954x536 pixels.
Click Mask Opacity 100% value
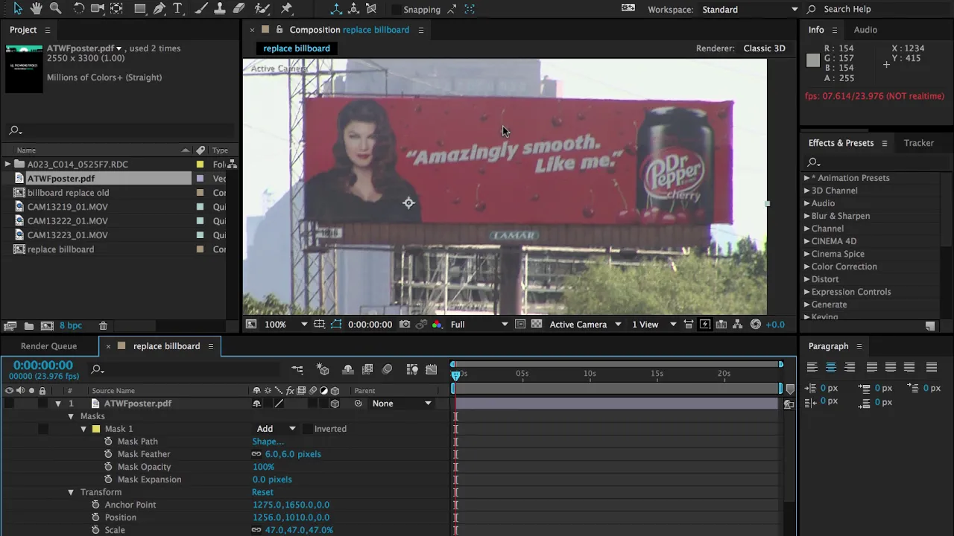263,467
